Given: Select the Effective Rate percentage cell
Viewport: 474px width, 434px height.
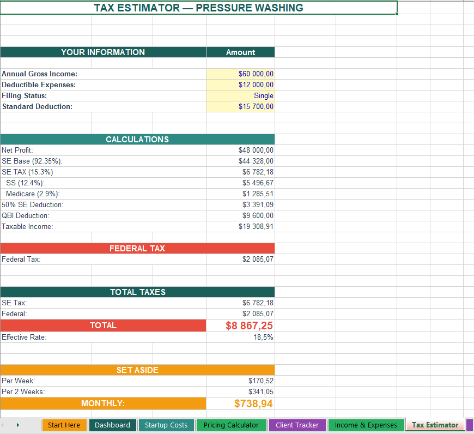Looking at the screenshot, I should tap(240, 337).
